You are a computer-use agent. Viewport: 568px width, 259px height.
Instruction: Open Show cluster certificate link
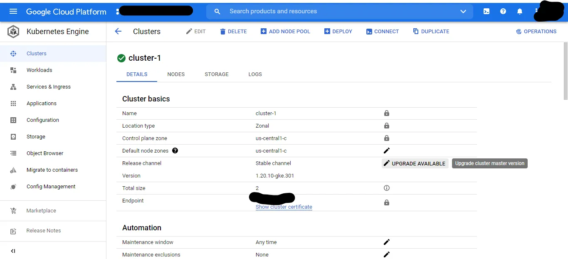(284, 207)
